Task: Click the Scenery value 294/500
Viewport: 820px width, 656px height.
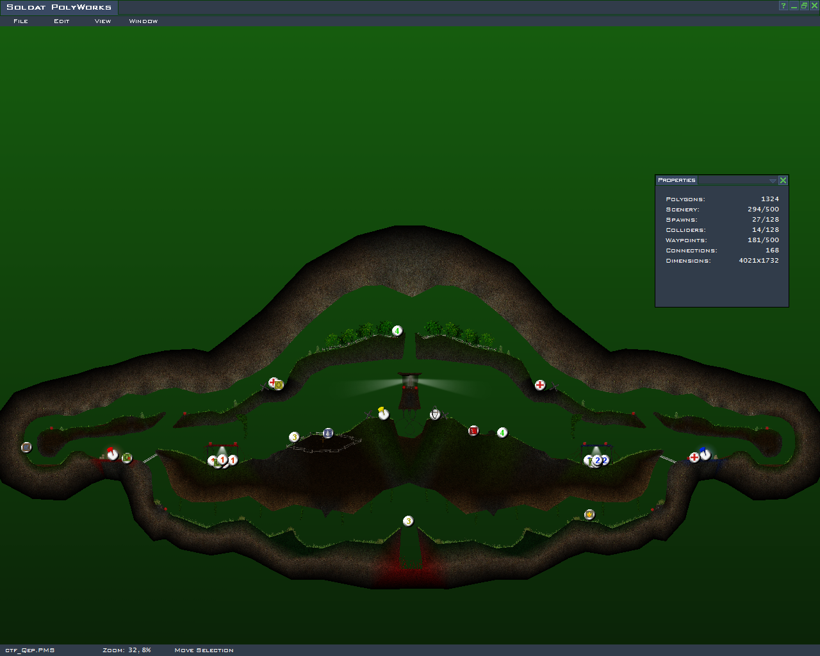Action: pos(763,209)
